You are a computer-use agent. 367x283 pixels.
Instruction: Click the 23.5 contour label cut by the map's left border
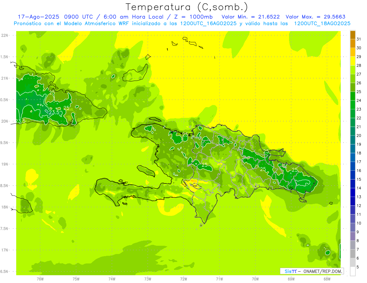point(21,121)
